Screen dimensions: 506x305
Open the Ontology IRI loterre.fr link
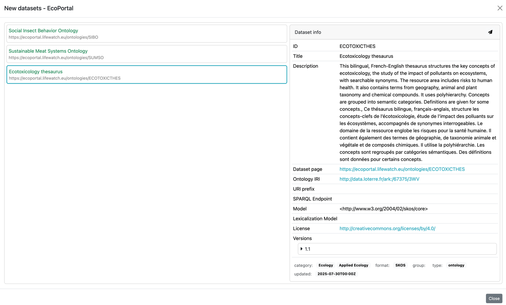pos(379,179)
